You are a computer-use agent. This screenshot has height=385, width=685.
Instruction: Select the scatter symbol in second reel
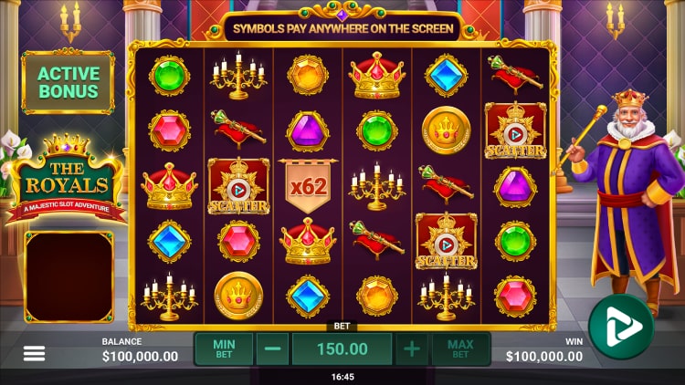(x=238, y=186)
